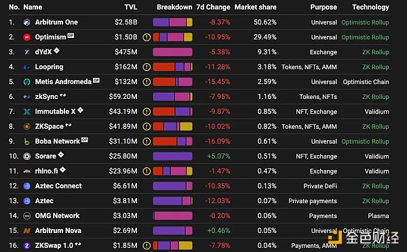The image size is (407, 252).
Task: Click the Technology column header
Action: pos(370,7)
